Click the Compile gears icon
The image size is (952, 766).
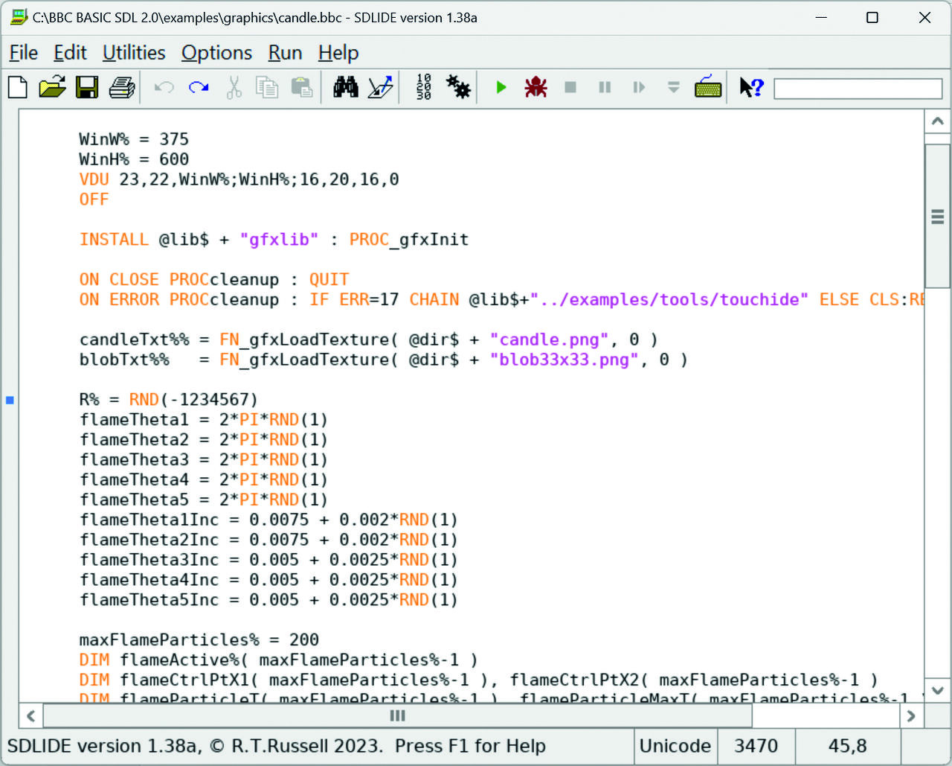(458, 88)
